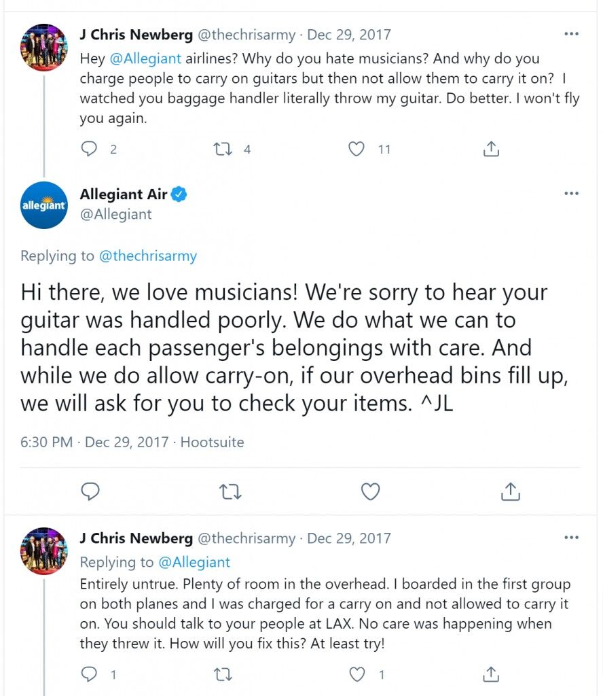This screenshot has width=603, height=696.
Task: Share the last J Chris Newberg tweet
Action: click(491, 674)
